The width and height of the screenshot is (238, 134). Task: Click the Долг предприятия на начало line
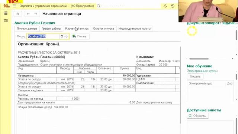(x=36, y=102)
